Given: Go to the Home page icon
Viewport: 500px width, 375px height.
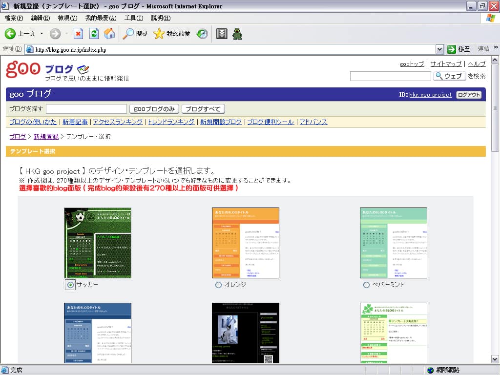Looking at the screenshot, I should pyautogui.click(x=109, y=34).
